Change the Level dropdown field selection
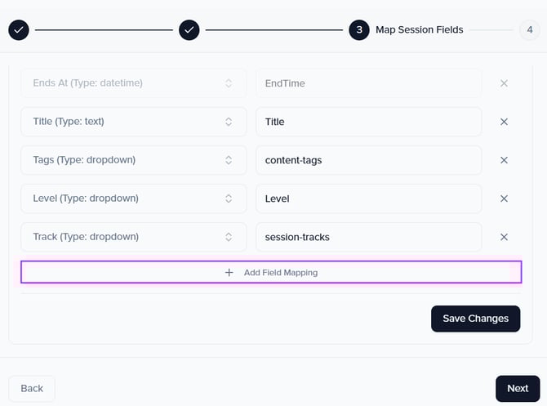547x406 pixels. 133,199
